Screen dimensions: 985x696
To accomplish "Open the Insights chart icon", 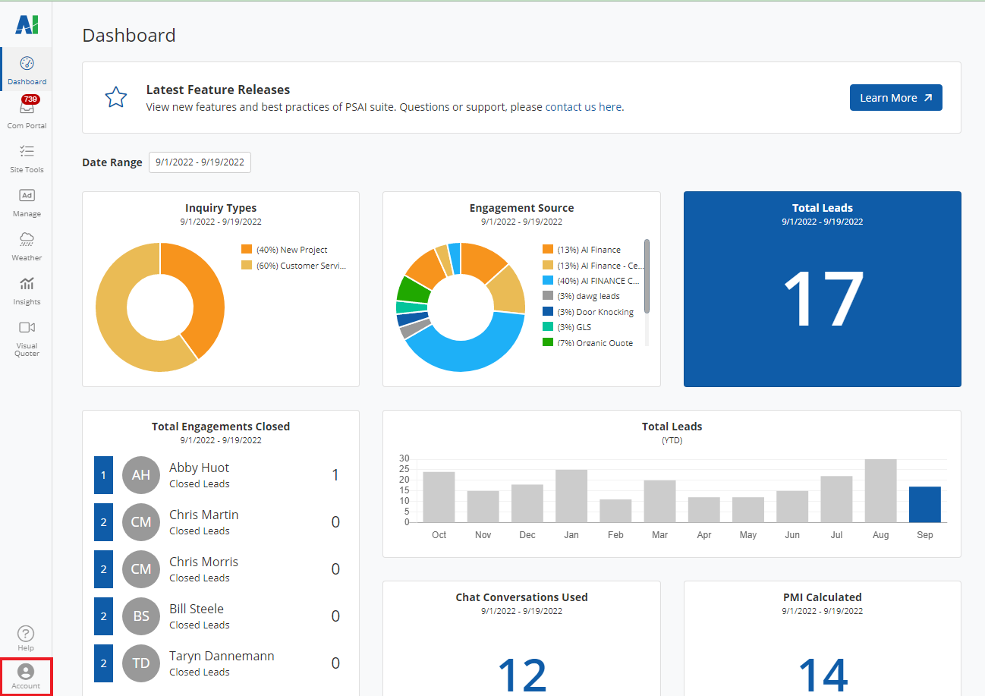I will (27, 284).
